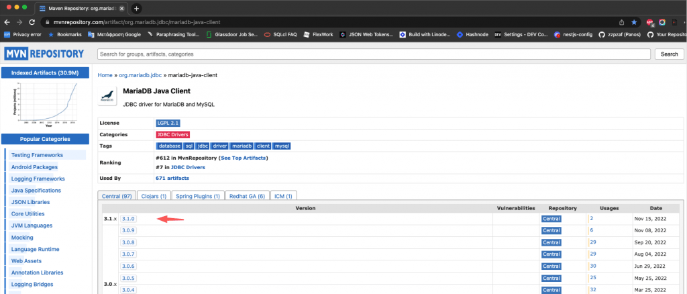Click the sql tag

pos(189,146)
